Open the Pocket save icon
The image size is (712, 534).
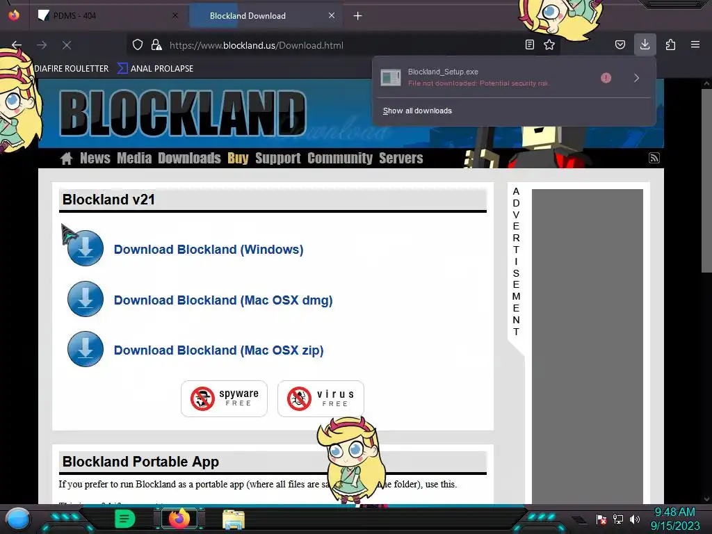click(620, 45)
